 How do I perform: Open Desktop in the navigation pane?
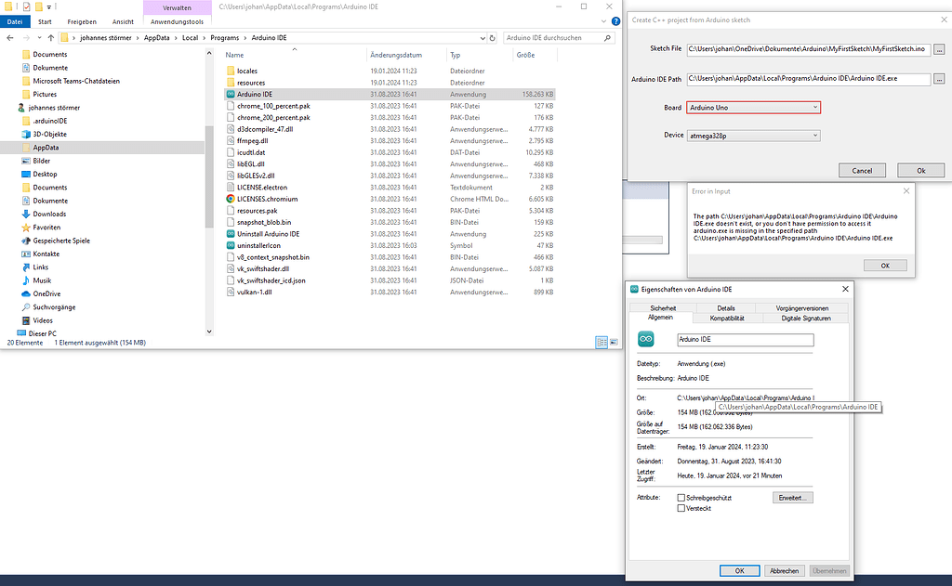tap(45, 174)
